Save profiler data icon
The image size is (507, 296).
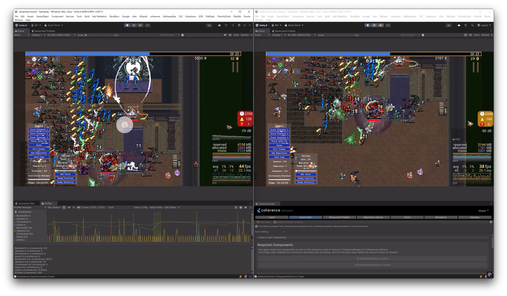[x=241, y=208]
